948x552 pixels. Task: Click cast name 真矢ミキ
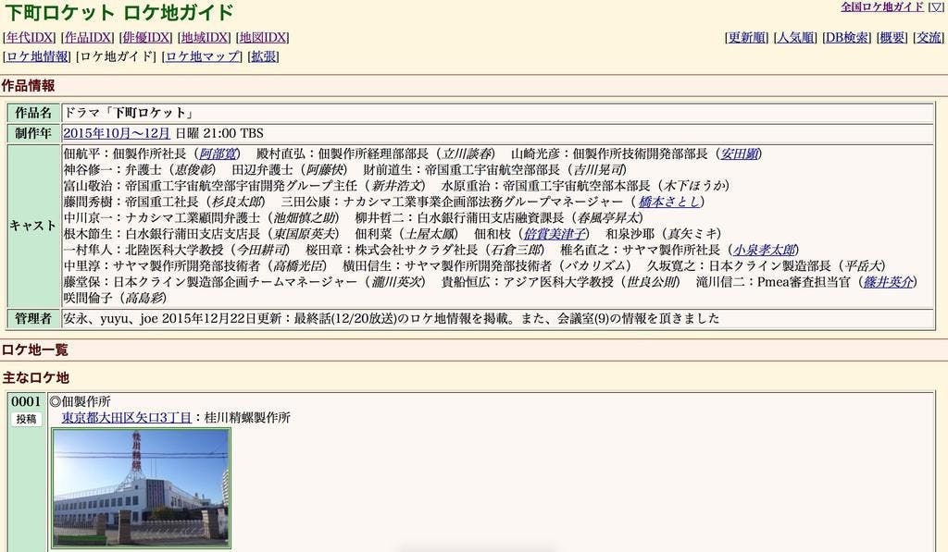pyautogui.click(x=692, y=234)
